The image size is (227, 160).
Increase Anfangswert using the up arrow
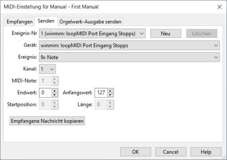tap(110, 91)
